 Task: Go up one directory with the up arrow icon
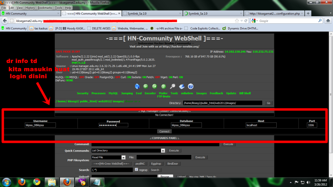point(164,86)
